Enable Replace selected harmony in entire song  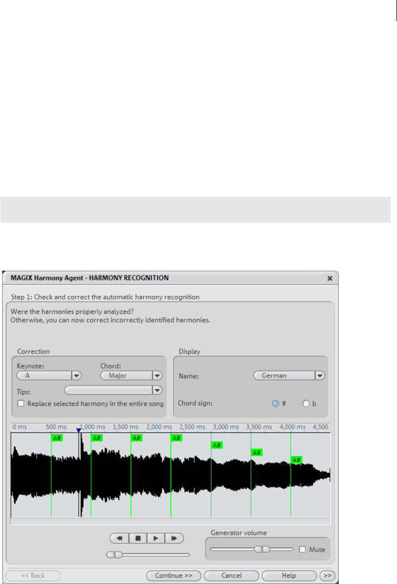[x=21, y=403]
